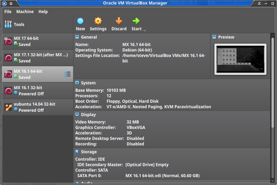
Task: Click the Powered Off status of xubuntu 14.04
Action: 31,110
